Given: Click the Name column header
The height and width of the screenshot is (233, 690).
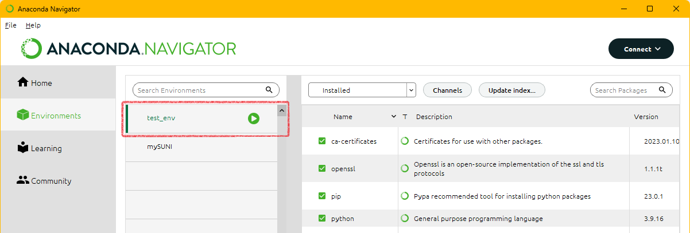Looking at the screenshot, I should (343, 117).
